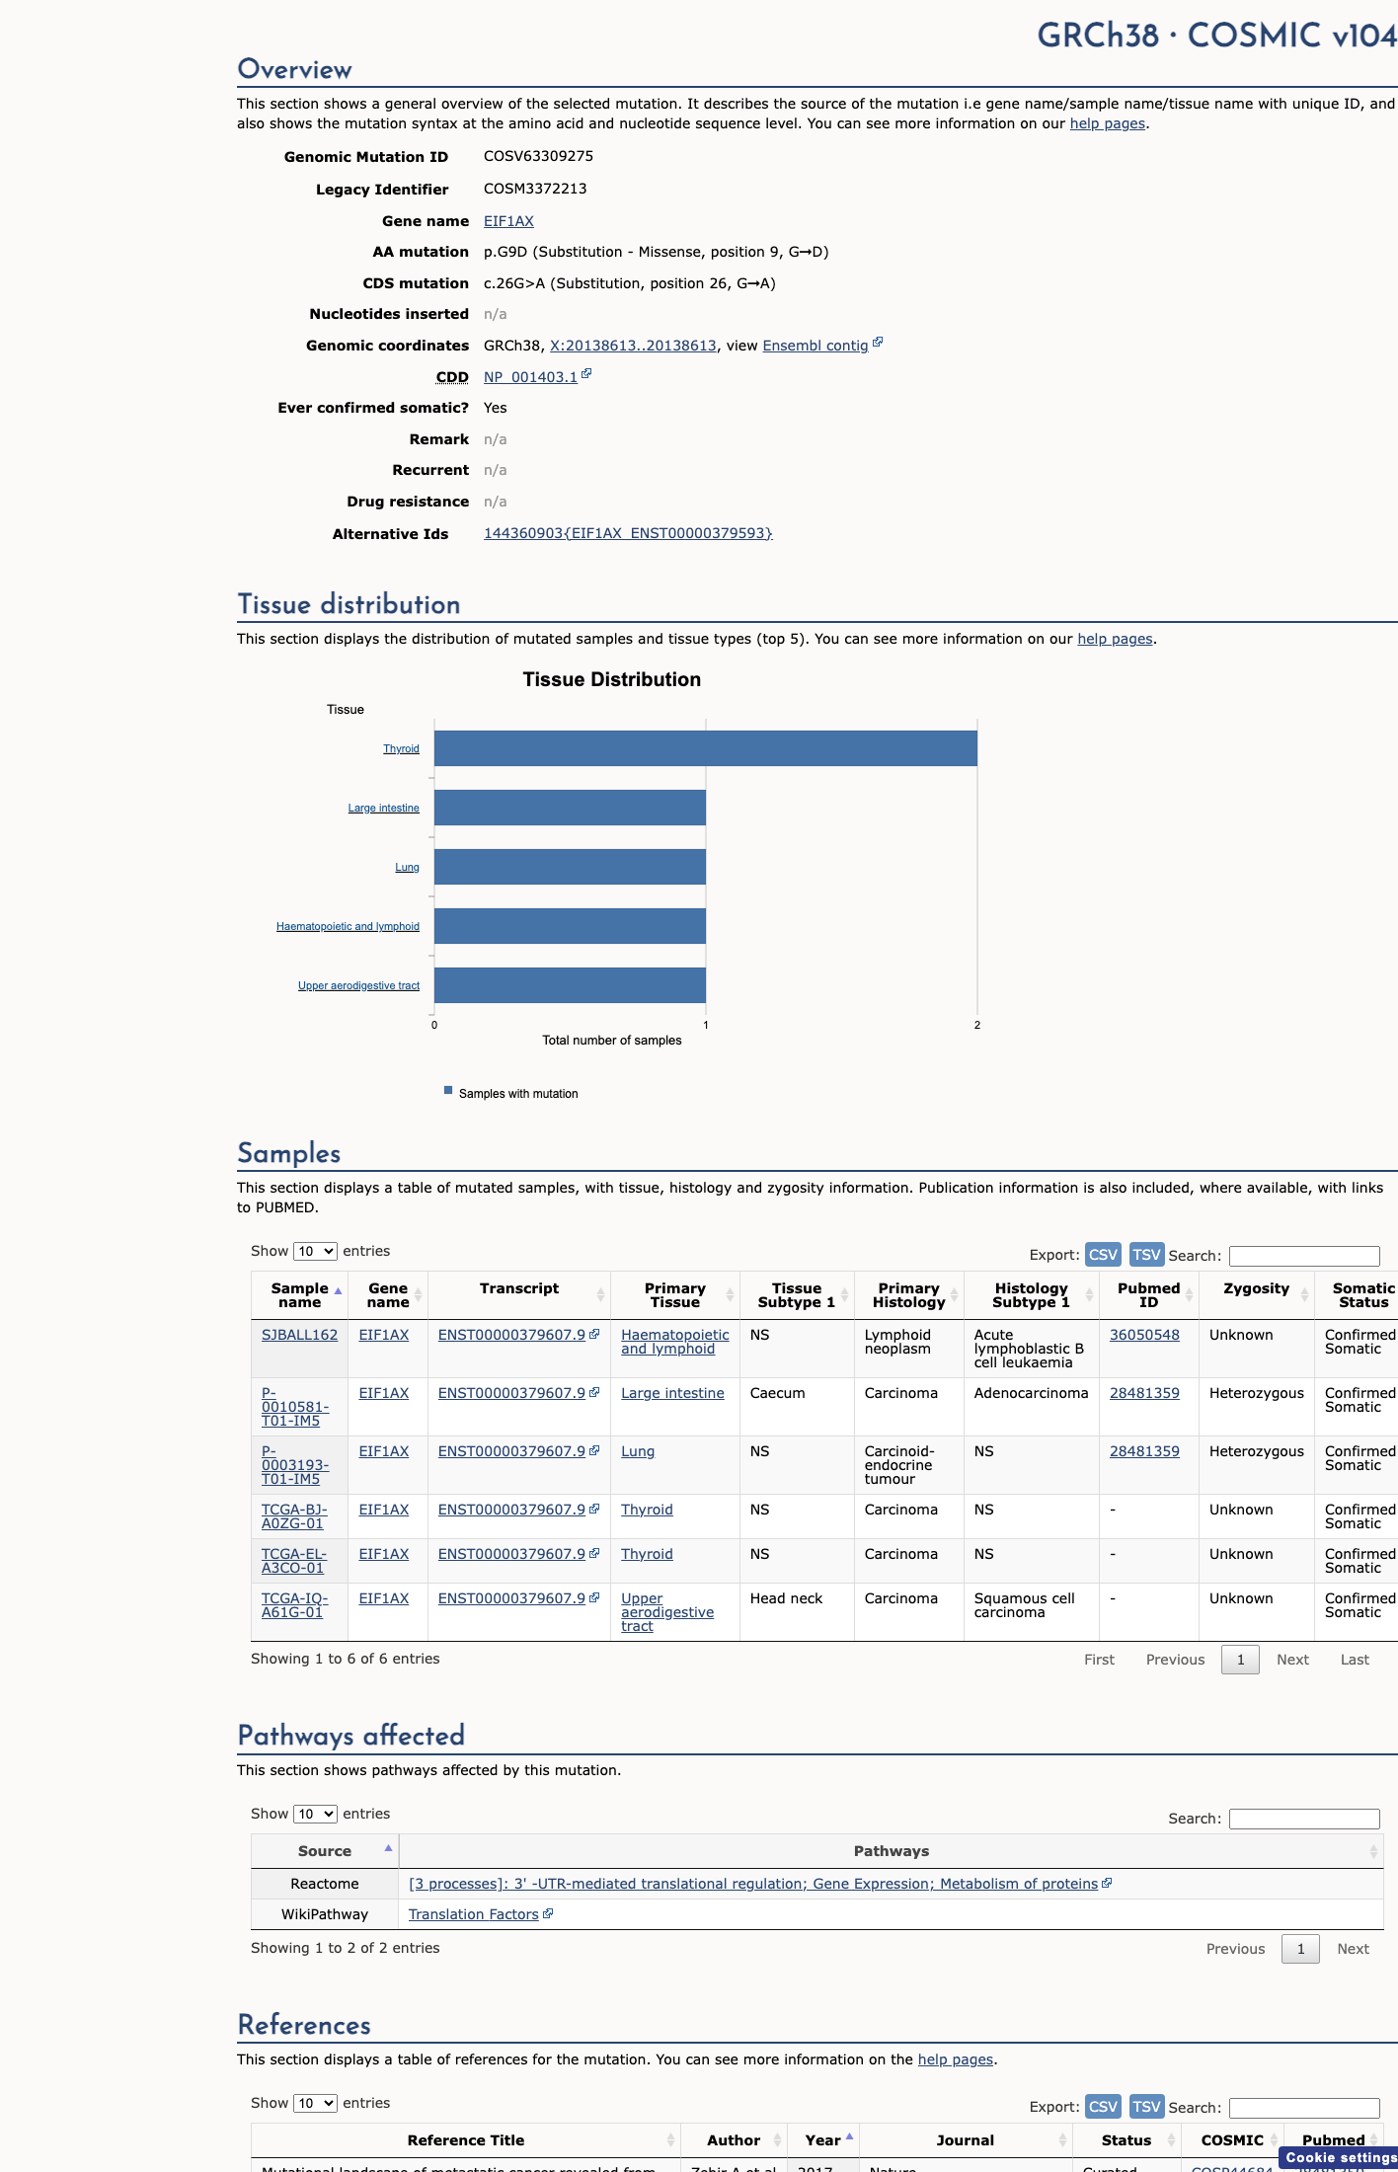Click Haematopoietic and lymphoid chart label
Viewport: 1398px width, 2172px height.
point(348,926)
